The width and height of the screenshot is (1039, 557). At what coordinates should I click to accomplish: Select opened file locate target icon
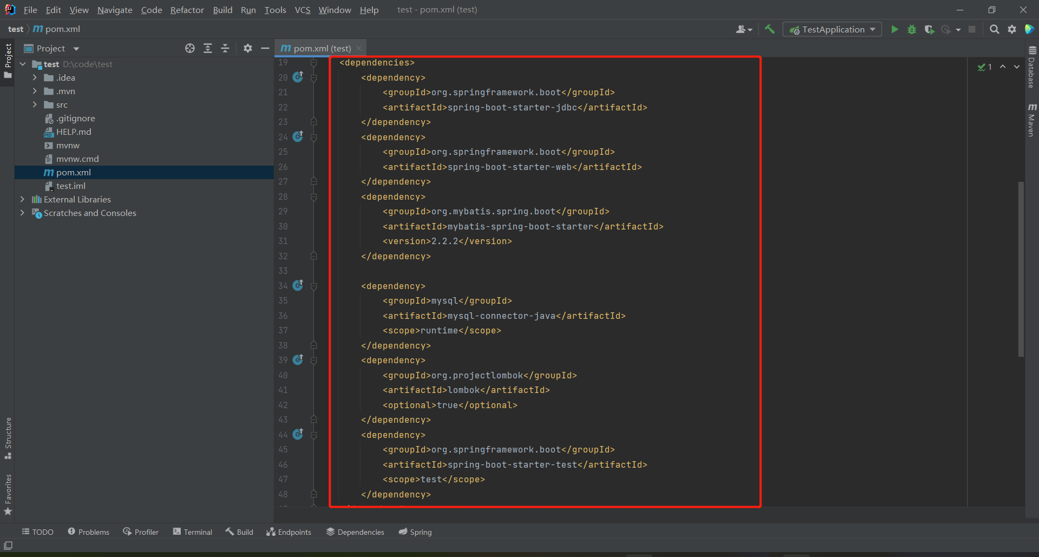coord(190,48)
